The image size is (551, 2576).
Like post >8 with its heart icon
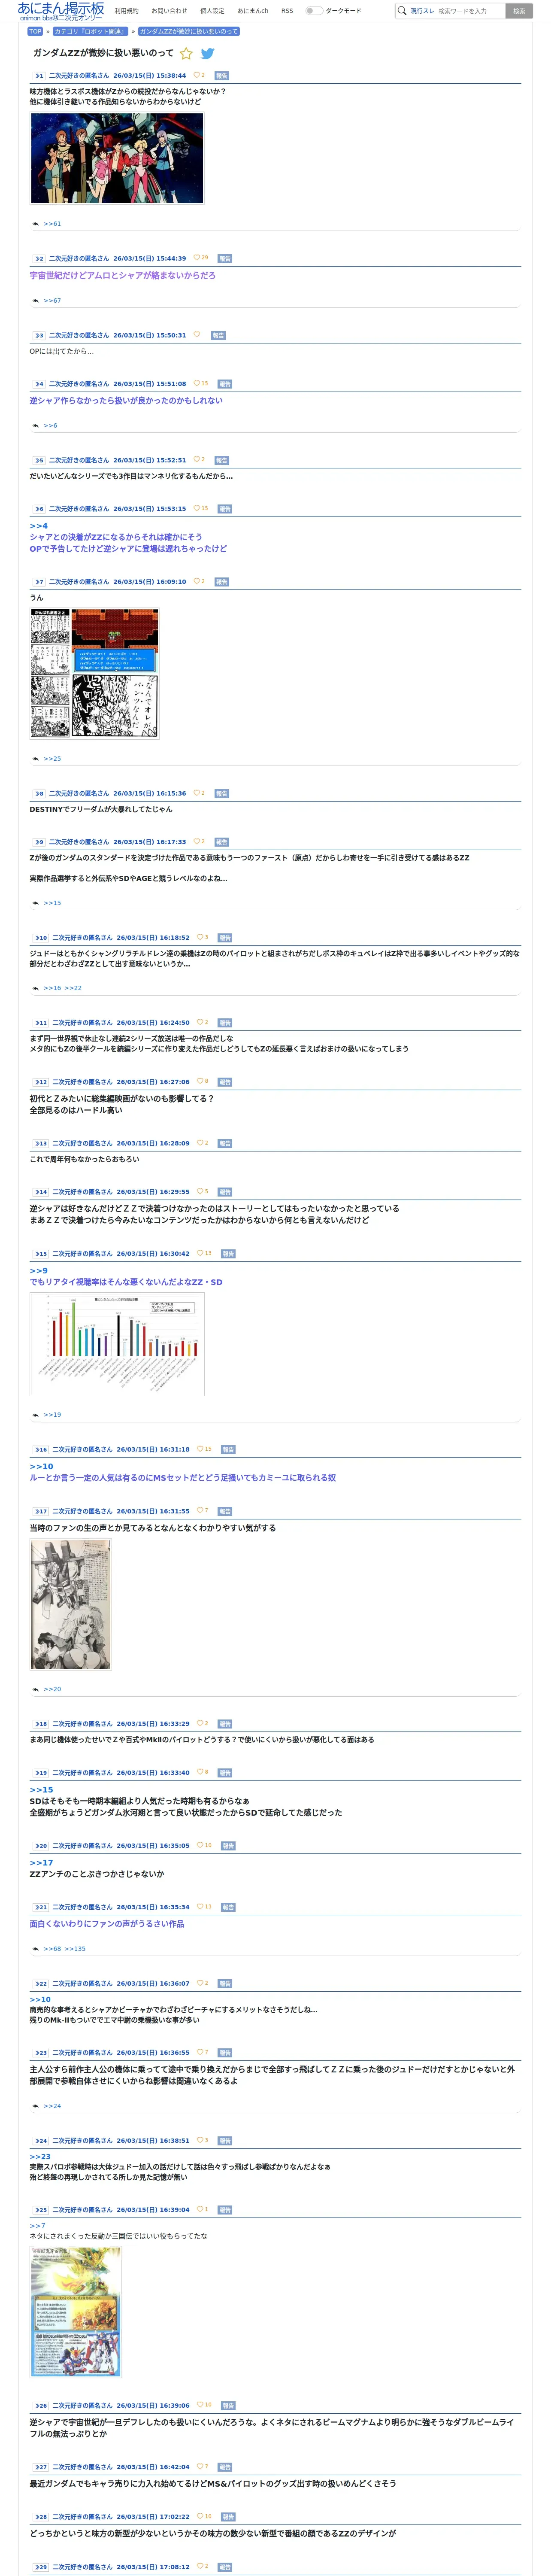196,793
